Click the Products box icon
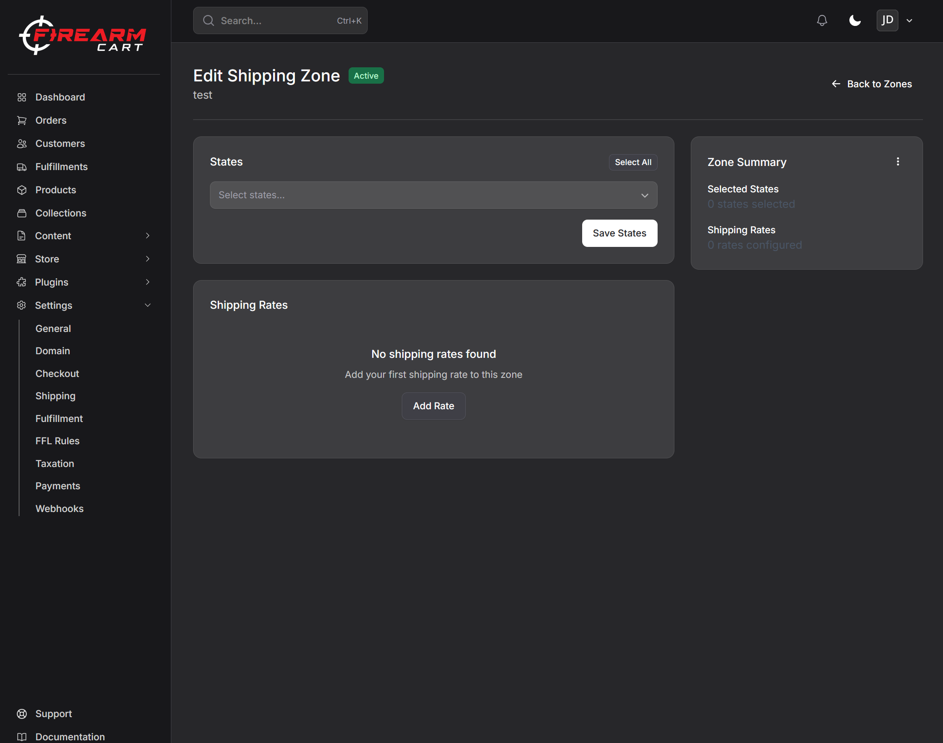The image size is (943, 743). [21, 190]
